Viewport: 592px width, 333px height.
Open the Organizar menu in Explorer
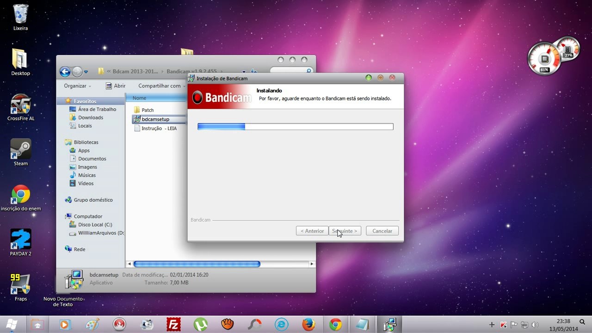click(77, 86)
